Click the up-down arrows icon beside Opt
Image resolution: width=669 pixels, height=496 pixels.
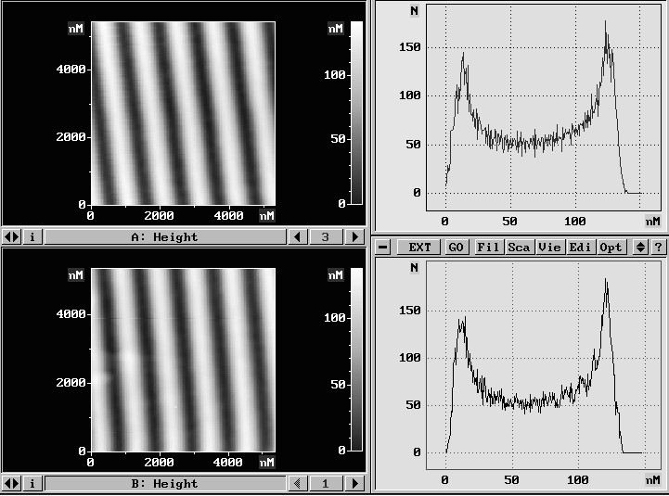639,248
